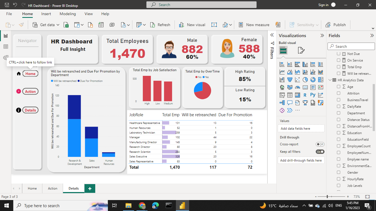Viewport: 376px width, 211px height.
Task: Open the Get data dropdown arrow
Action: 58,25
